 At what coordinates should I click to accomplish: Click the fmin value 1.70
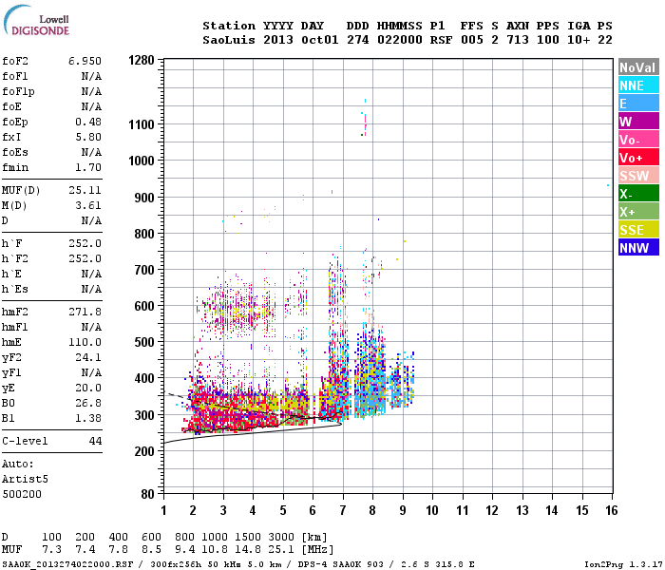coord(88,167)
